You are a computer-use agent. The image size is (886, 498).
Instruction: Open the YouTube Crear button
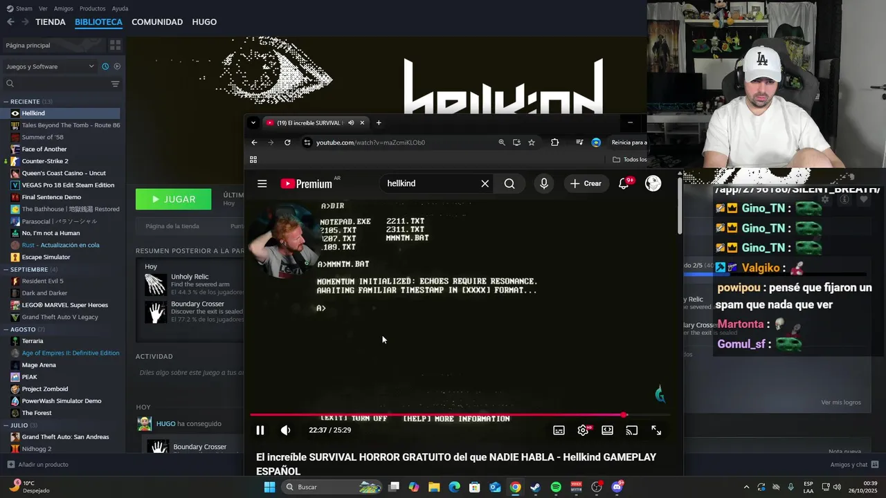coord(586,183)
